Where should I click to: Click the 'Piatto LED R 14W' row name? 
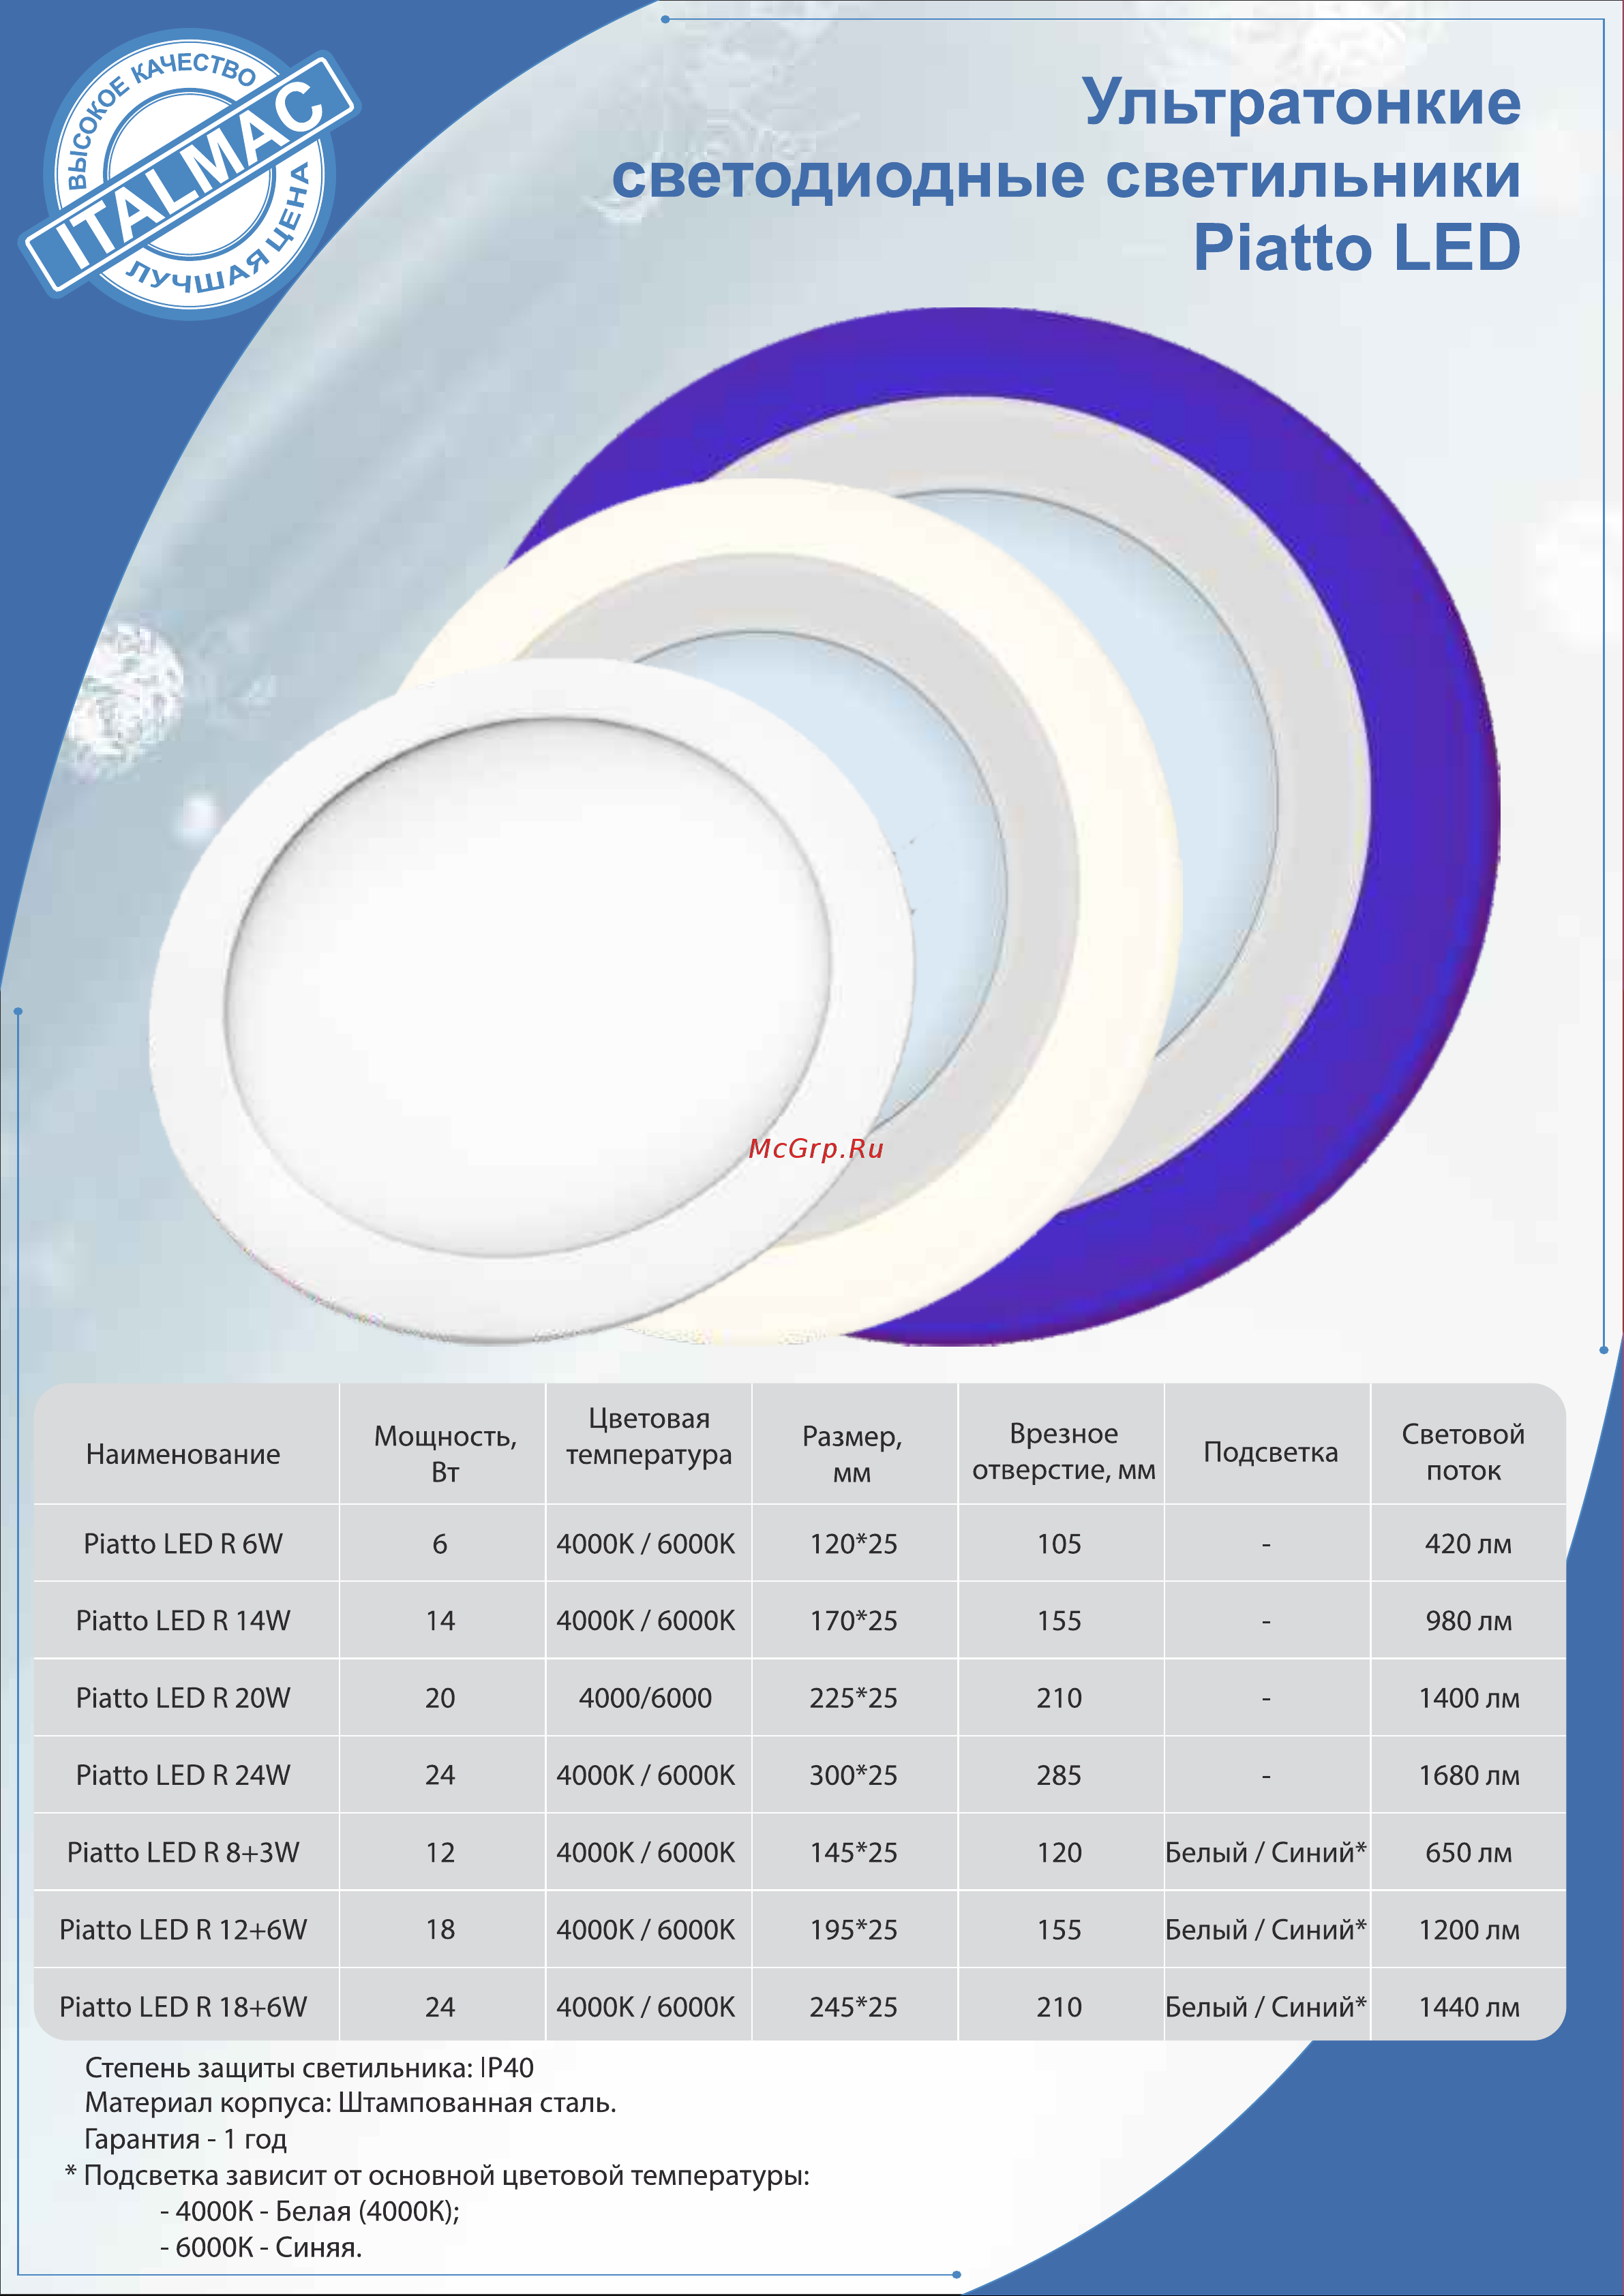[183, 1621]
